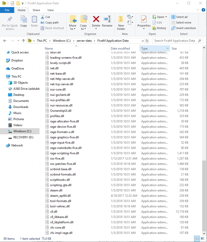Click the Properties checkmark icon
207x242 pixels.
tap(144, 19)
